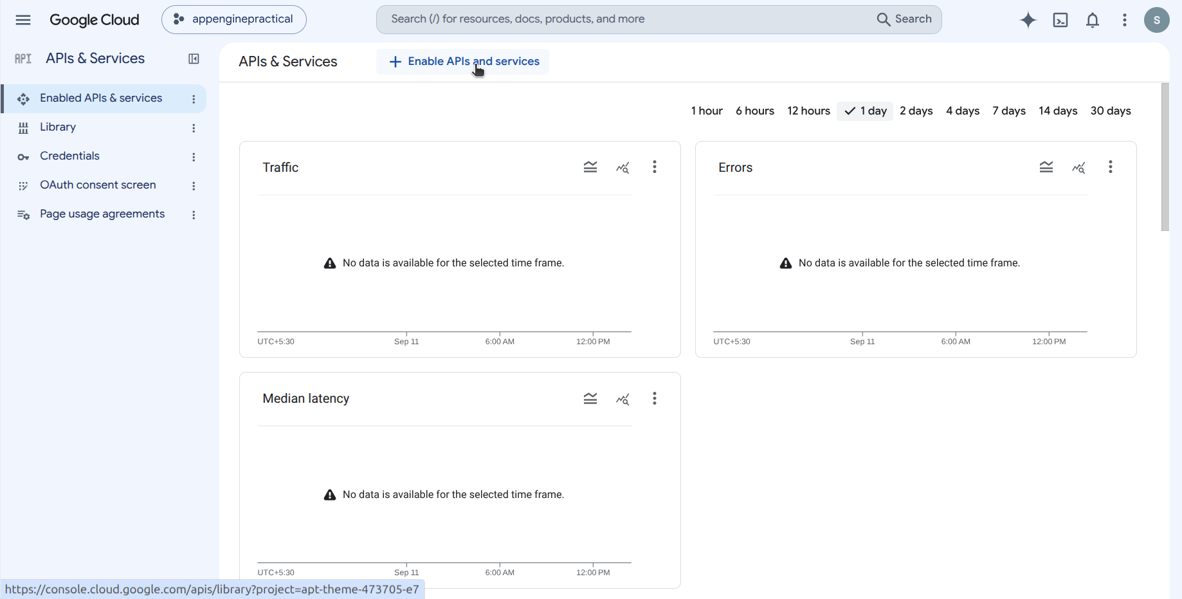Open Traffic chart more options
The height and width of the screenshot is (599, 1182).
tap(655, 167)
